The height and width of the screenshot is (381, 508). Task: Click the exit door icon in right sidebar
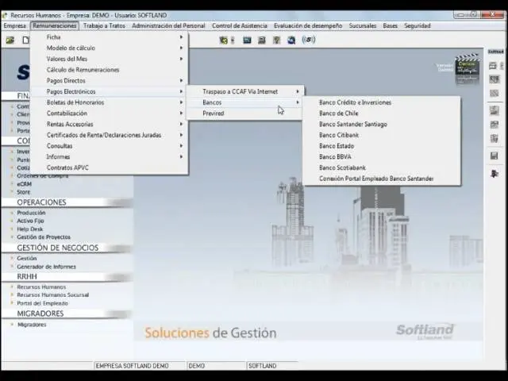[494, 174]
